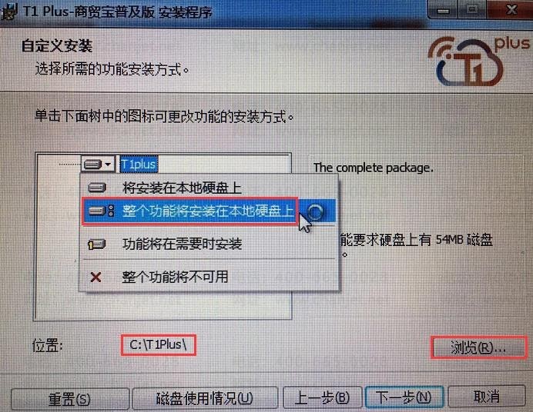Click the installer icon in title bar
The width and height of the screenshot is (533, 412).
tap(8, 12)
